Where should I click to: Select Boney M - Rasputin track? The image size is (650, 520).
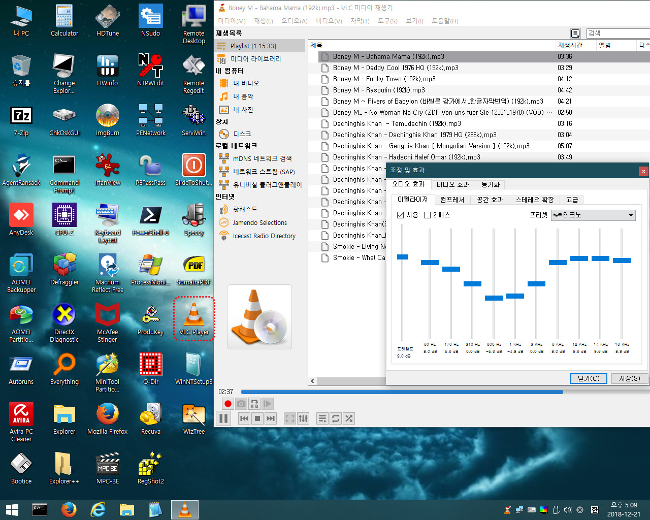(x=379, y=90)
